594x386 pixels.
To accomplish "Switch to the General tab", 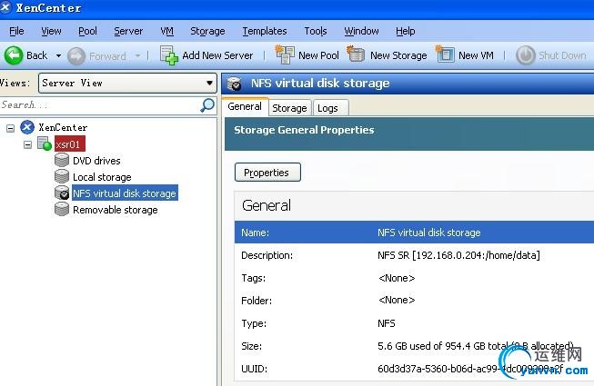I will pos(245,106).
